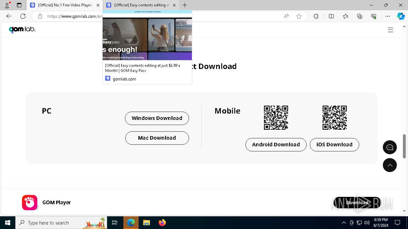The width and height of the screenshot is (408, 229).
Task: Click the iOS QR code
Action: coord(335,118)
